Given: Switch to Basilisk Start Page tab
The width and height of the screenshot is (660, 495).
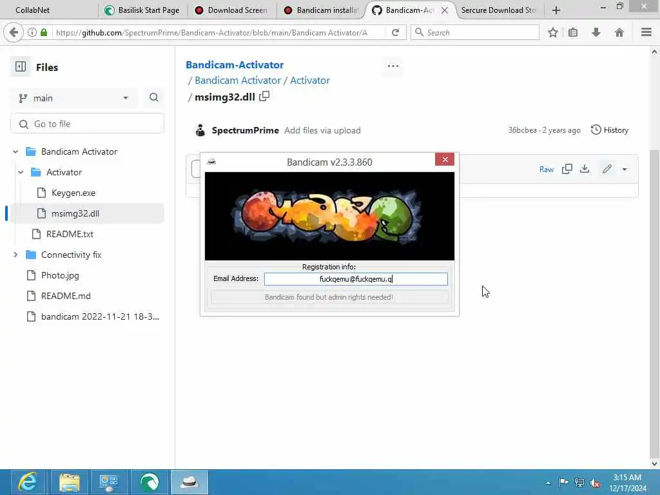Looking at the screenshot, I should tap(143, 10).
